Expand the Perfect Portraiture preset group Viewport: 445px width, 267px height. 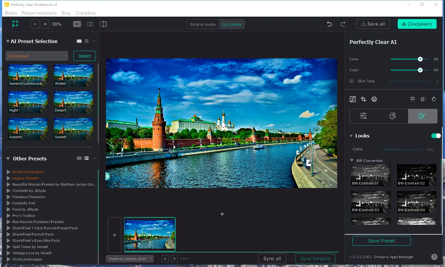point(9,172)
